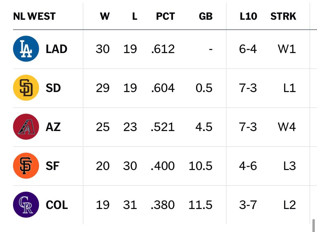
Task: Sort by the L10 column header
Action: coord(248,16)
